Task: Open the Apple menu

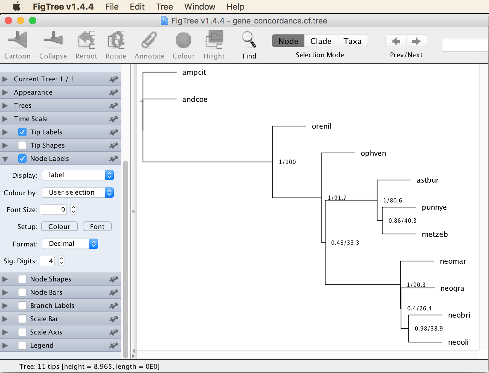Action: tap(17, 7)
